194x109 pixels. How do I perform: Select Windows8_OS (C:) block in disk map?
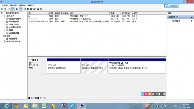click(137, 66)
